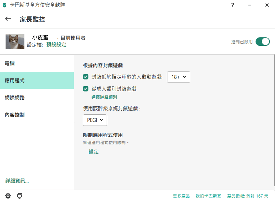Viewport: 275px width, 201px height.
Task: Open the 內容控制 tab
Action: click(15, 115)
